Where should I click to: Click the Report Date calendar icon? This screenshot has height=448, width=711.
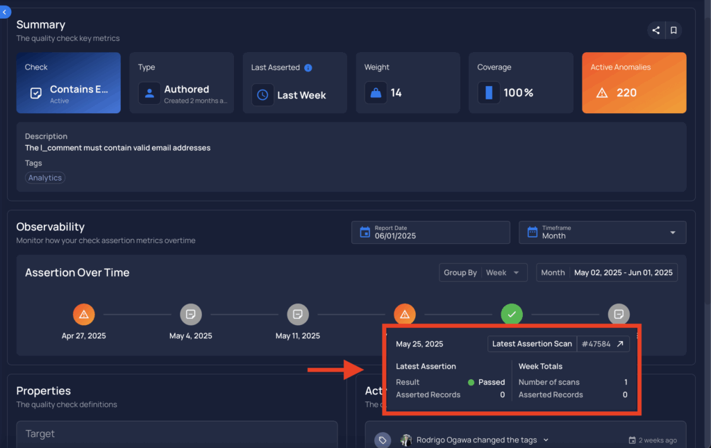click(365, 232)
